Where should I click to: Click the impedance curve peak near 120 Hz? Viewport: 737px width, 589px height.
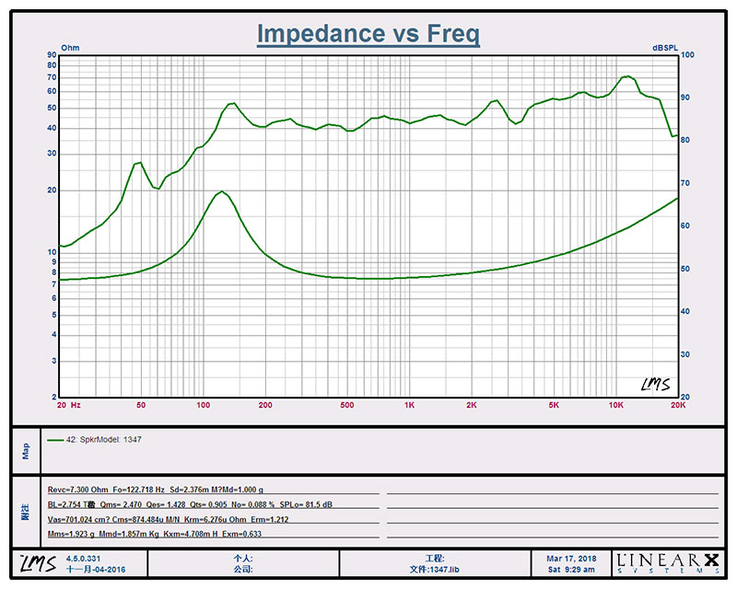click(x=220, y=191)
